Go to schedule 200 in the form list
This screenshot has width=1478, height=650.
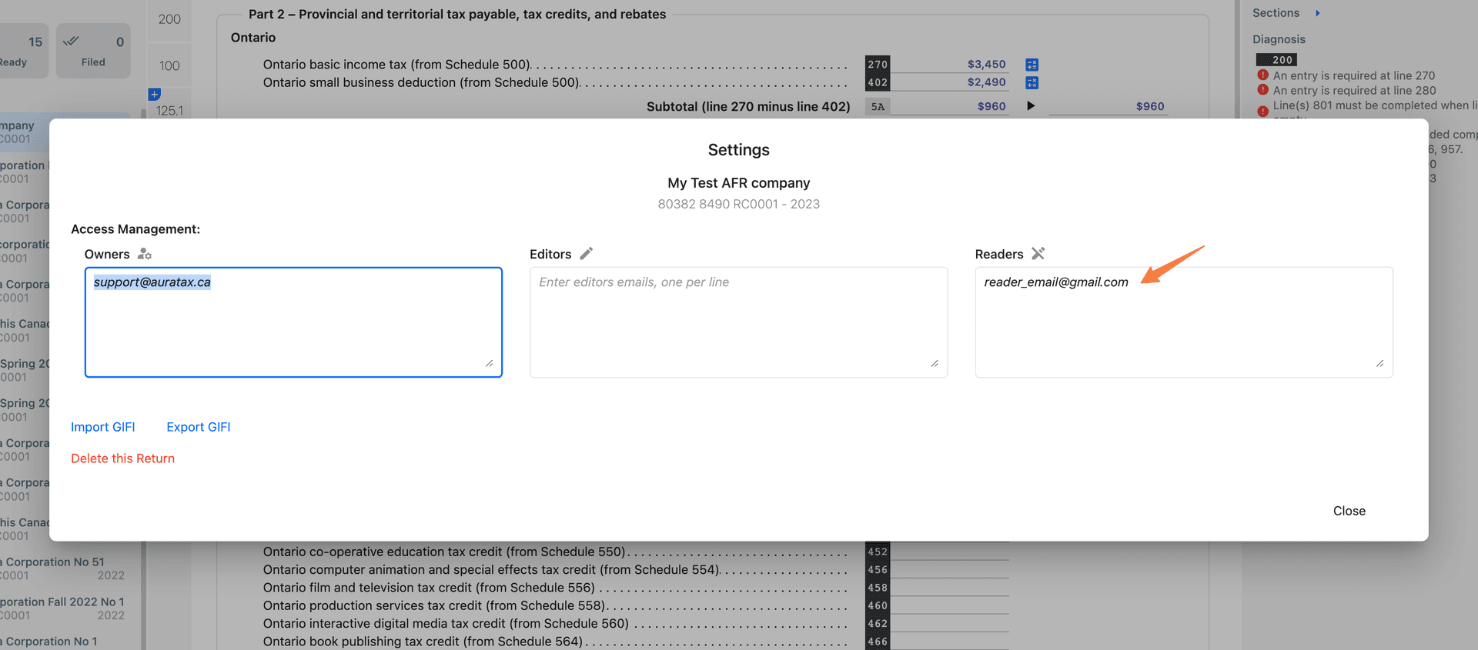169,19
